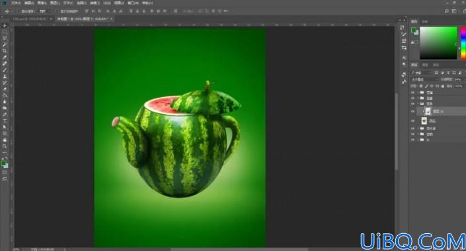
Task: Select the Eyedropper tool
Action: (x=5, y=57)
